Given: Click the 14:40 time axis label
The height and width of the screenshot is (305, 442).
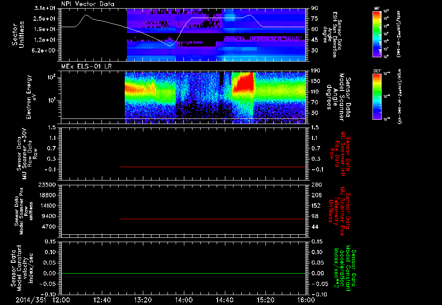Looking at the screenshot, I should tap(224, 300).
